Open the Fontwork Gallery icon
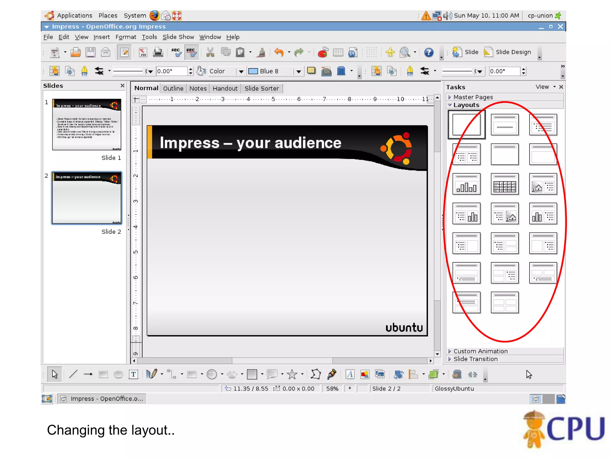612x459 pixels. [350, 374]
